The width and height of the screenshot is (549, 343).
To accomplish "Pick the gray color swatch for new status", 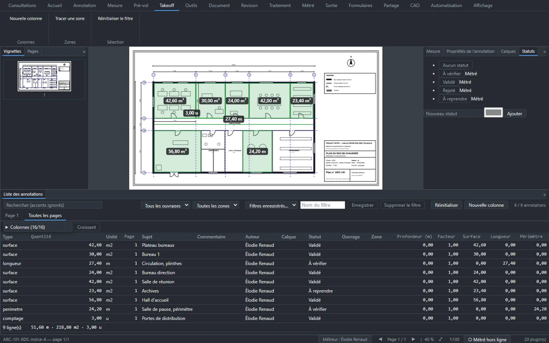I will pyautogui.click(x=493, y=113).
